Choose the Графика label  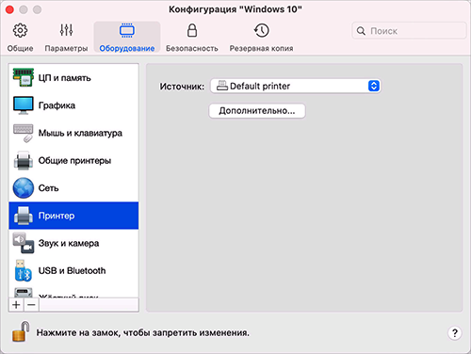pos(57,105)
